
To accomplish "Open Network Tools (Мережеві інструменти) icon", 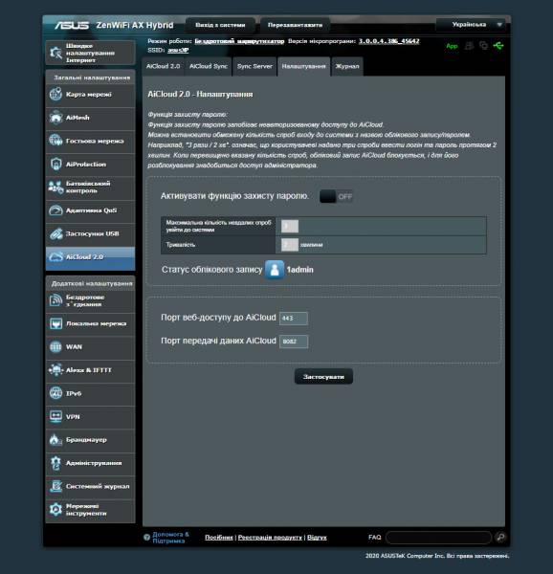I will (55, 510).
